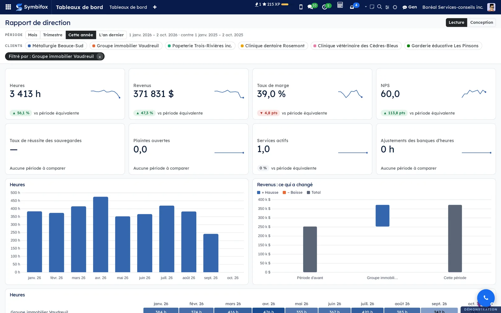Viewport: 501px width, 313px height.
Task: Click the search magnifier icon
Action: (x=380, y=7)
